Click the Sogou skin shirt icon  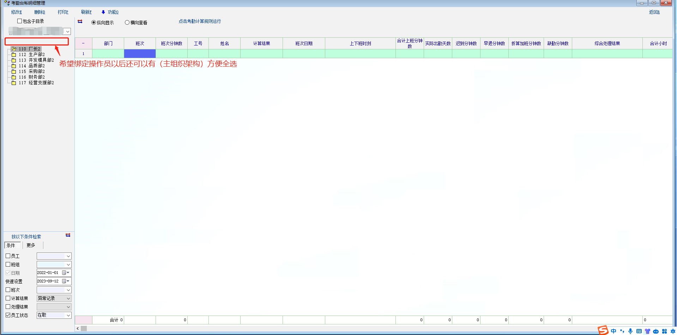point(647,331)
